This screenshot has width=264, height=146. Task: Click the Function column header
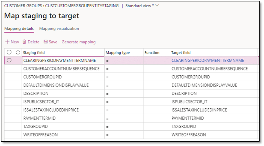point(152,53)
